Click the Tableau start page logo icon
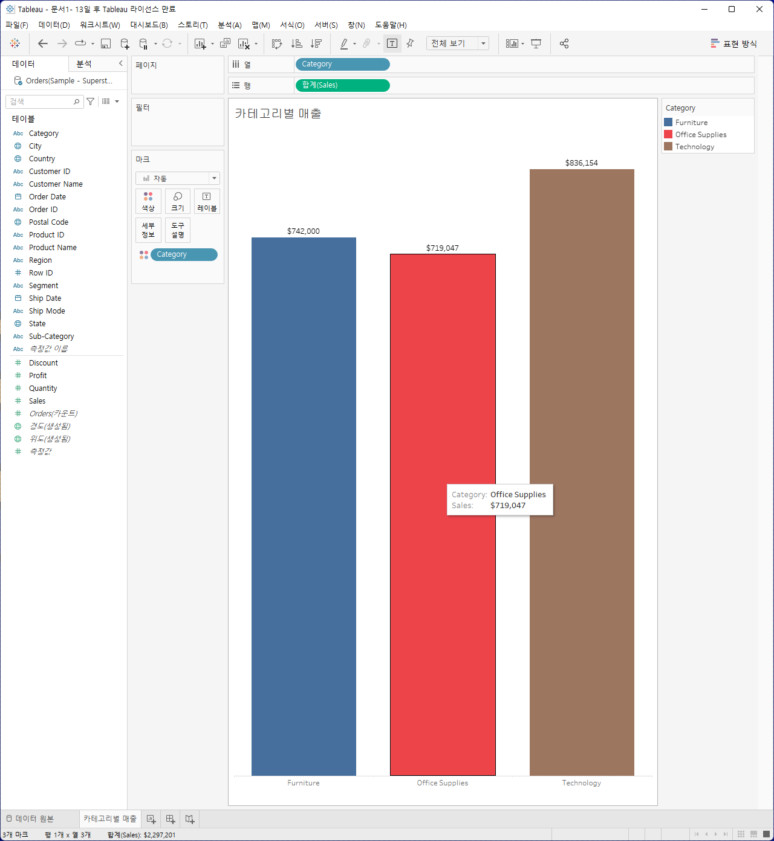774x841 pixels. coord(15,43)
